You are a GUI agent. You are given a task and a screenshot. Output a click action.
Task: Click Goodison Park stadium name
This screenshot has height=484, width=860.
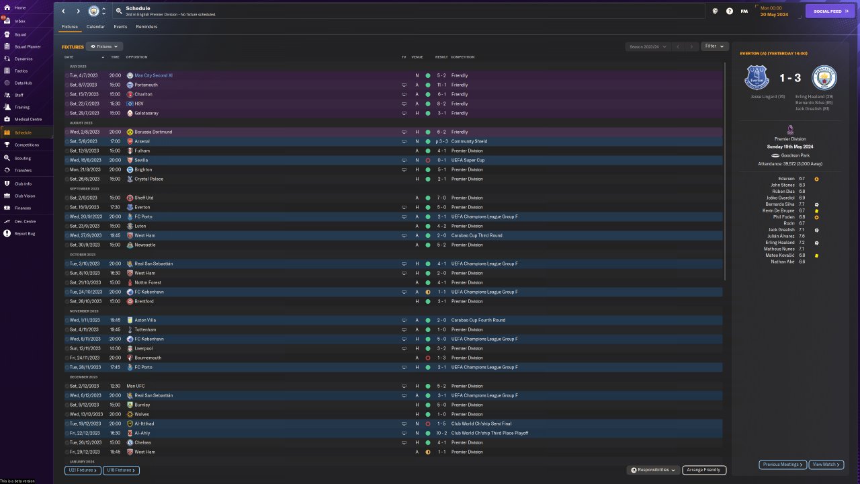point(797,155)
